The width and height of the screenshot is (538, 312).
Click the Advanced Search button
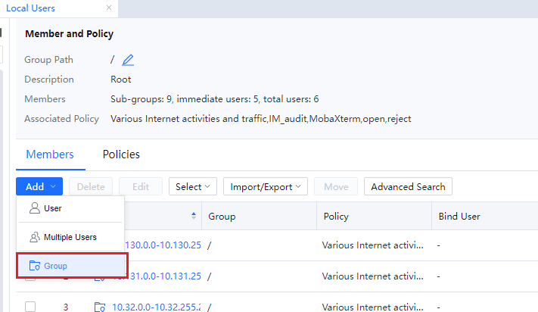(x=408, y=186)
